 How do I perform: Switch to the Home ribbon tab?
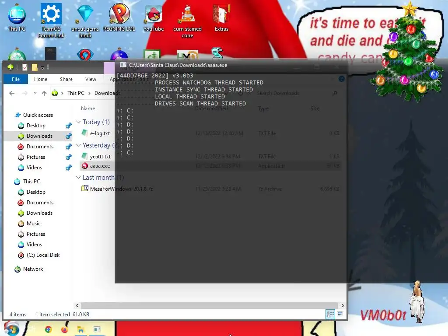(41, 79)
